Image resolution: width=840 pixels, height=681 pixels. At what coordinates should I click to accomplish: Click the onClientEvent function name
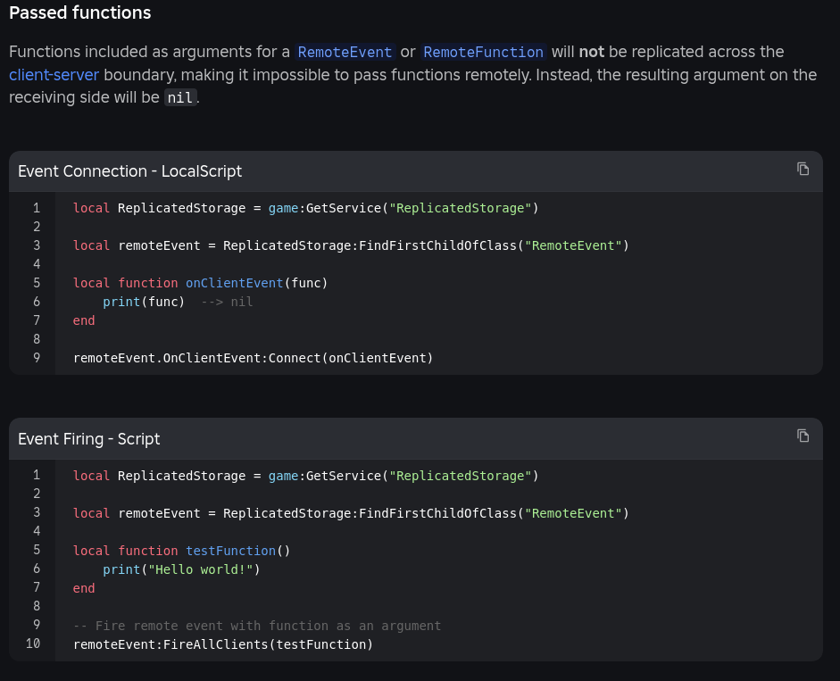pyautogui.click(x=235, y=283)
